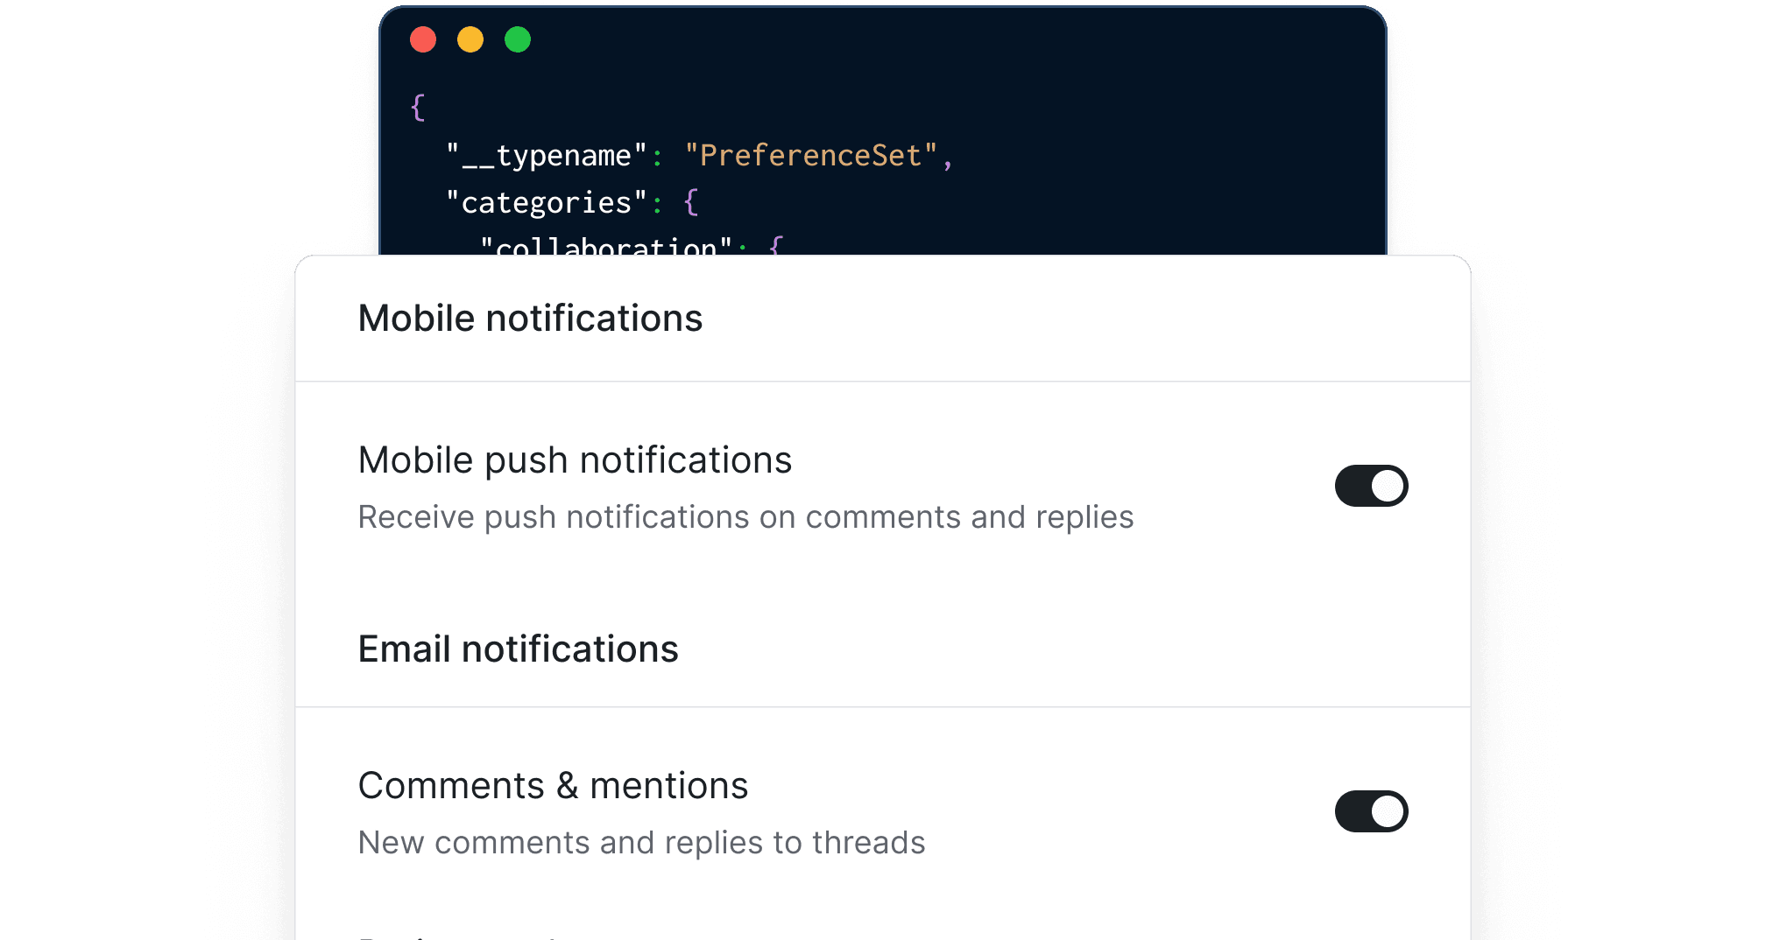Click the dark code editor window background
Screen dimensions: 1766x940
1139,131
